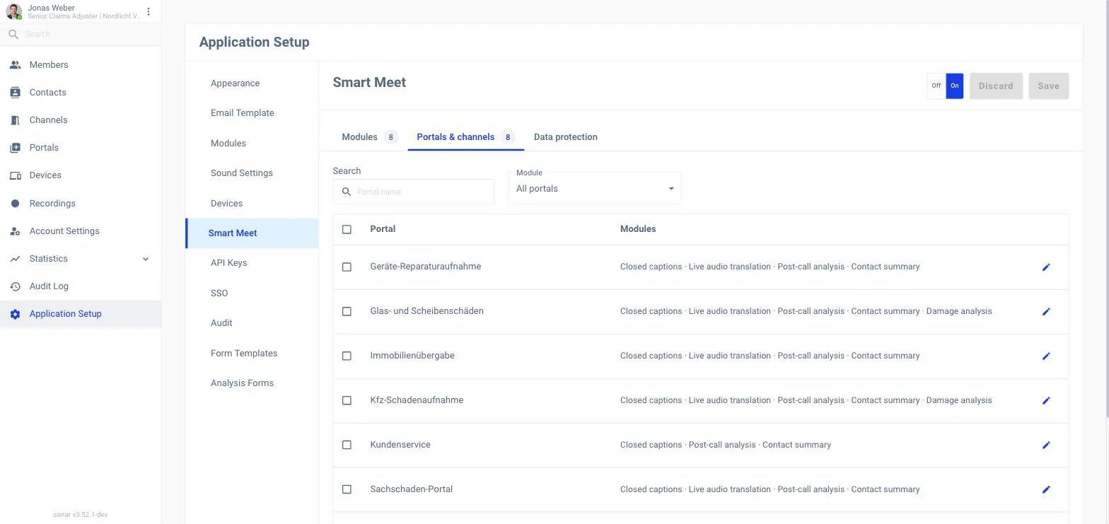Click Jonas Weber's profile avatar
Viewport: 1109px width, 524px height.
tap(13, 11)
